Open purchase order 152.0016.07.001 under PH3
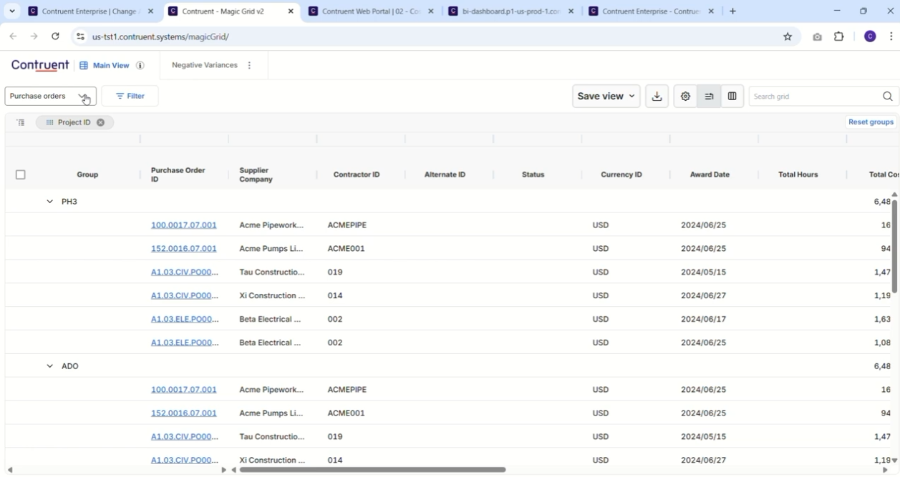 183,249
